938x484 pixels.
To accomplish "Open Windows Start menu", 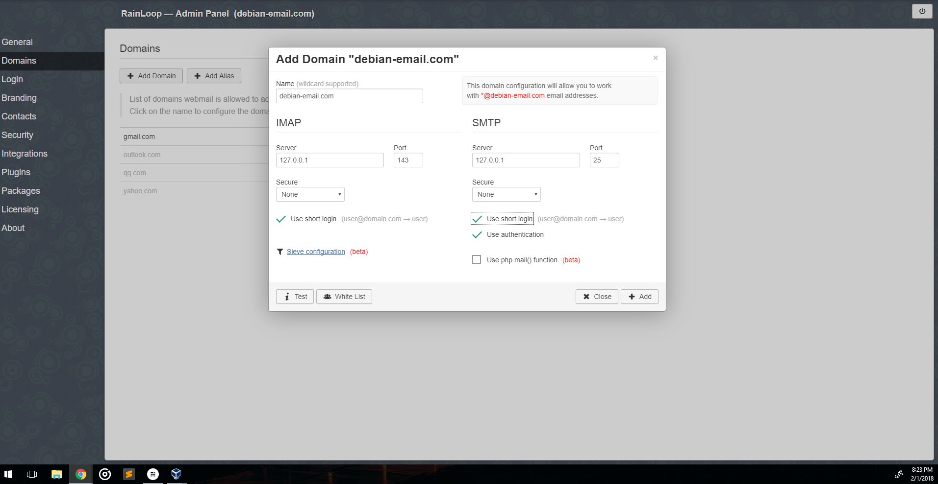I will click(8, 474).
